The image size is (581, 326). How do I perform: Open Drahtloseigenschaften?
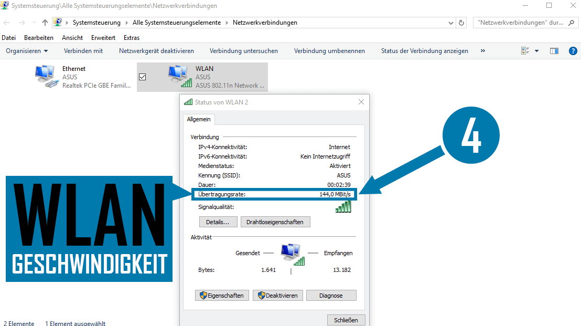point(275,222)
